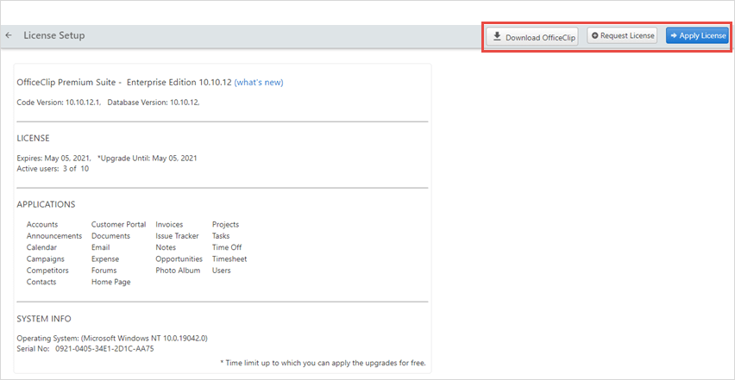Image resolution: width=735 pixels, height=380 pixels.
Task: Select the Tasks application entry
Action: pyautogui.click(x=221, y=236)
